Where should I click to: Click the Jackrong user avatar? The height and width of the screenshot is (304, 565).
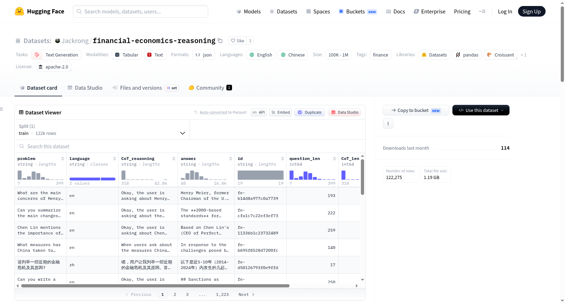pos(58,41)
